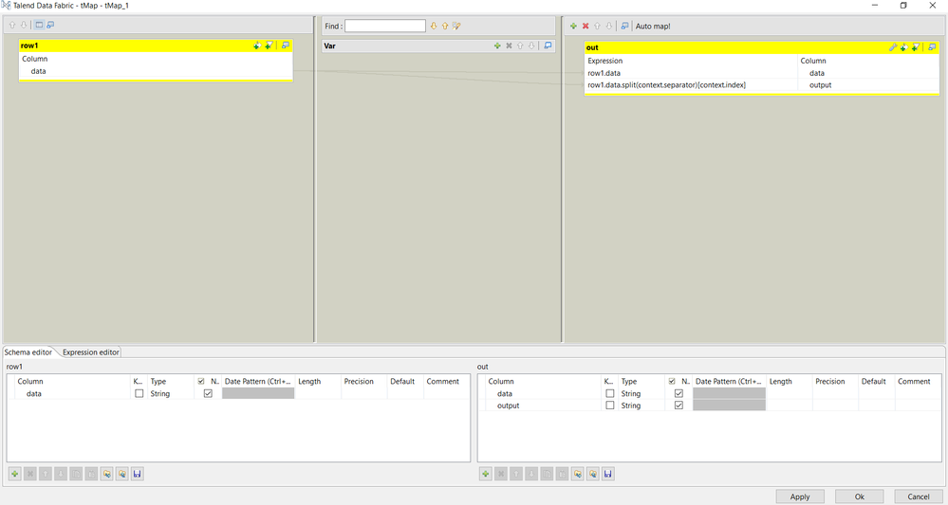Screen dimensions: 948x505
Task: Select the data column in the row1 input table
Action: [156, 71]
